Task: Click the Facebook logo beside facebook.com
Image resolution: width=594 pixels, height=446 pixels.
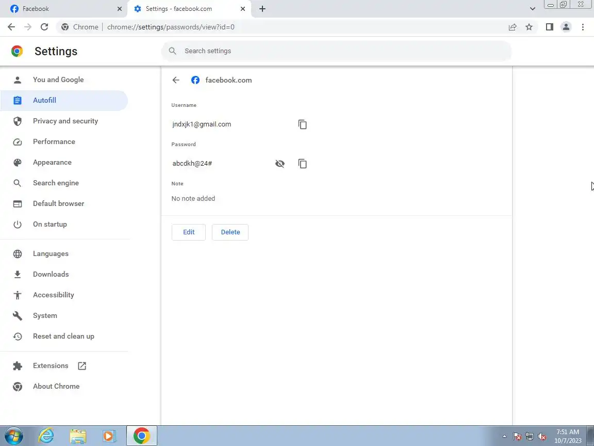Action: [195, 80]
